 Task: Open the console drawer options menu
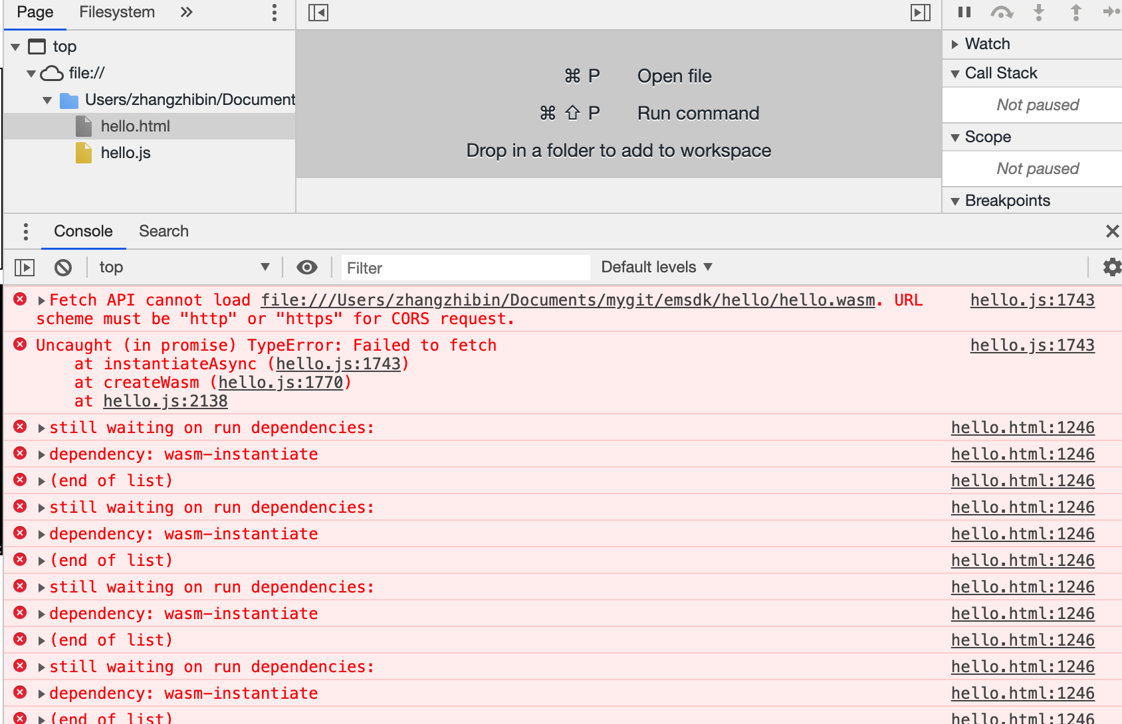(x=25, y=231)
